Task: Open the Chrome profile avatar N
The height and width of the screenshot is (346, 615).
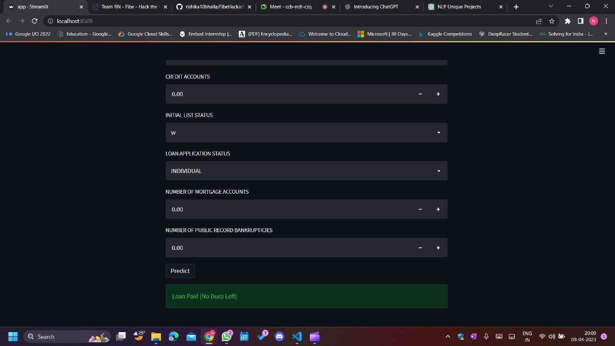Action: (x=593, y=21)
